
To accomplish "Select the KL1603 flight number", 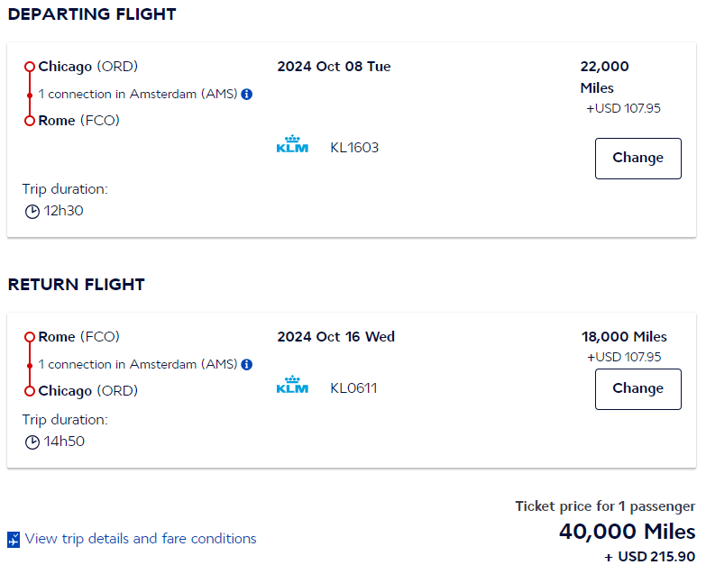I will click(x=354, y=148).
